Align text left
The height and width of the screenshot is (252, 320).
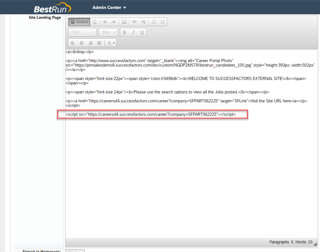[73, 43]
